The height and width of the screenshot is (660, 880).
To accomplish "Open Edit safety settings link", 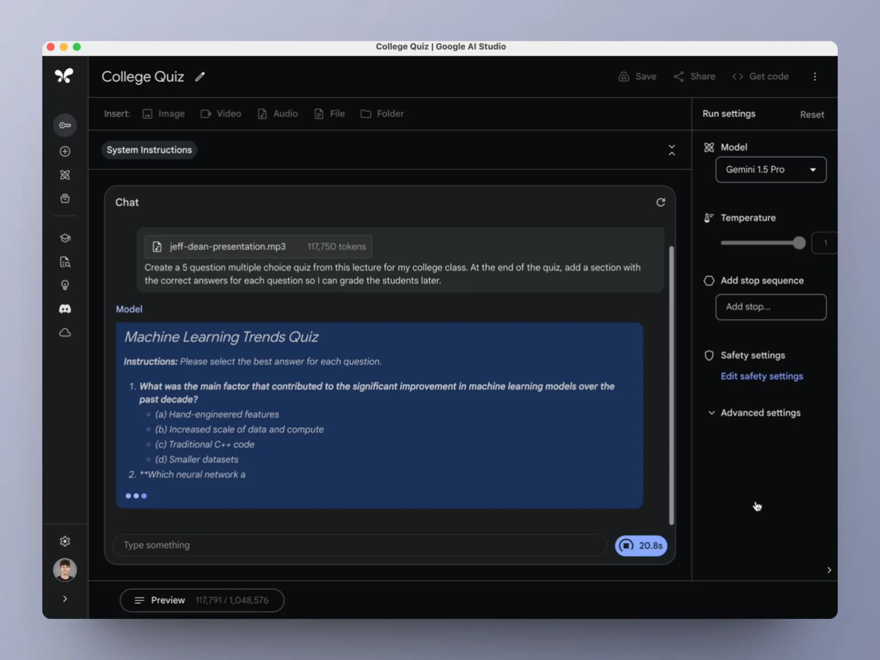I will pos(761,376).
